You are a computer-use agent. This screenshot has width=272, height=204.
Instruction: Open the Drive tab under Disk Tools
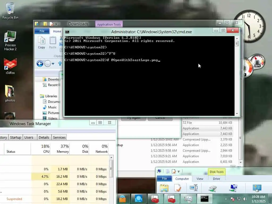pos(216,179)
